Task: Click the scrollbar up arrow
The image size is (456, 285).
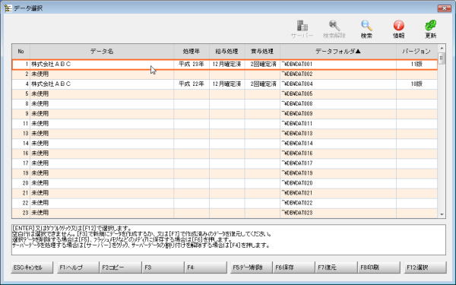Action: coord(442,48)
